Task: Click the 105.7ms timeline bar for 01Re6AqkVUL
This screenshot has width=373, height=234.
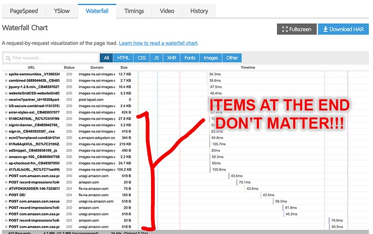Action: (209, 144)
